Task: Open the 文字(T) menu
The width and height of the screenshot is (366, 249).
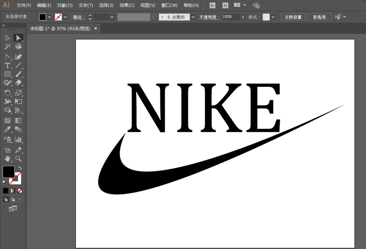Action: (86, 5)
